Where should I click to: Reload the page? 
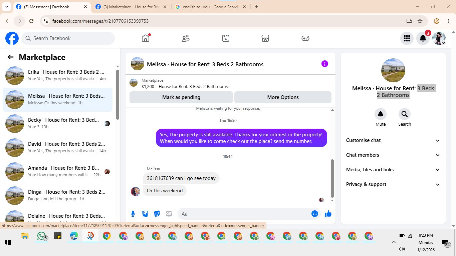(31, 21)
